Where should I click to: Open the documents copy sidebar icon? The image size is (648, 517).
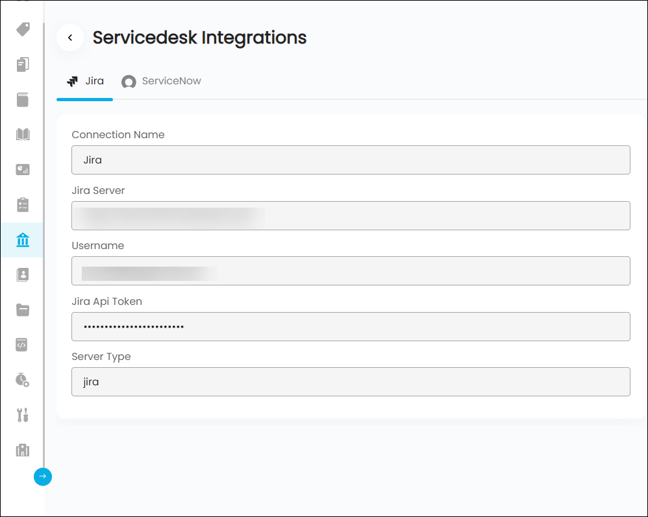(23, 64)
